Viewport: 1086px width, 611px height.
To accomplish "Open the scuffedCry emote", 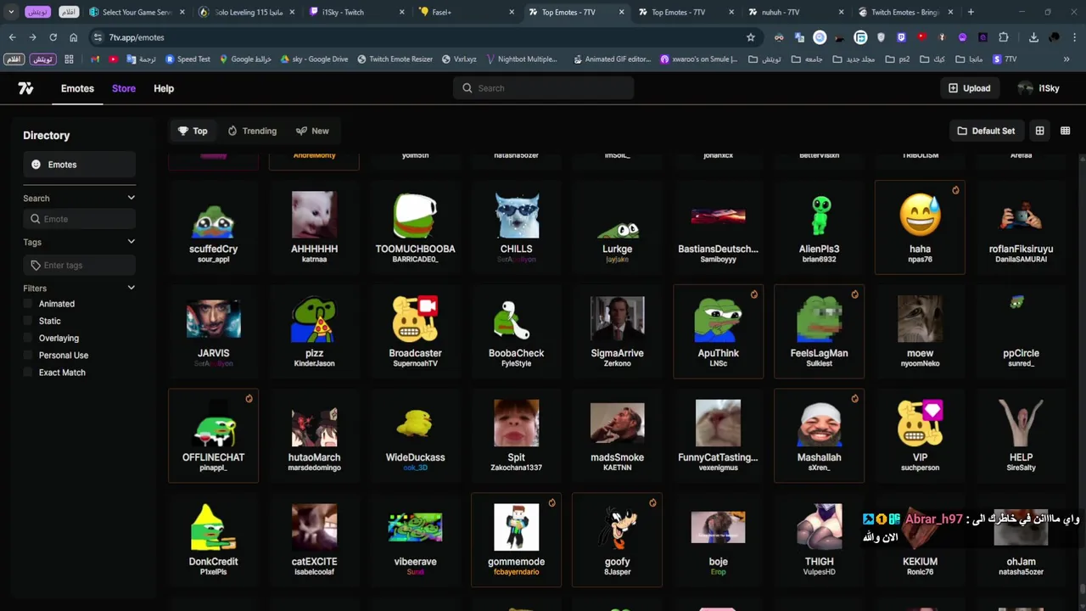I will click(x=213, y=227).
